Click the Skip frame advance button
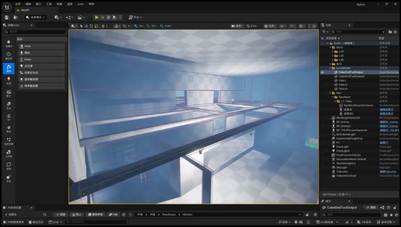Screen dimensions: 401x227 (103, 17)
